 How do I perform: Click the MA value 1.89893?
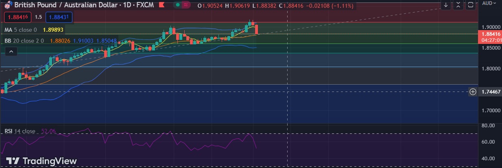(53, 30)
